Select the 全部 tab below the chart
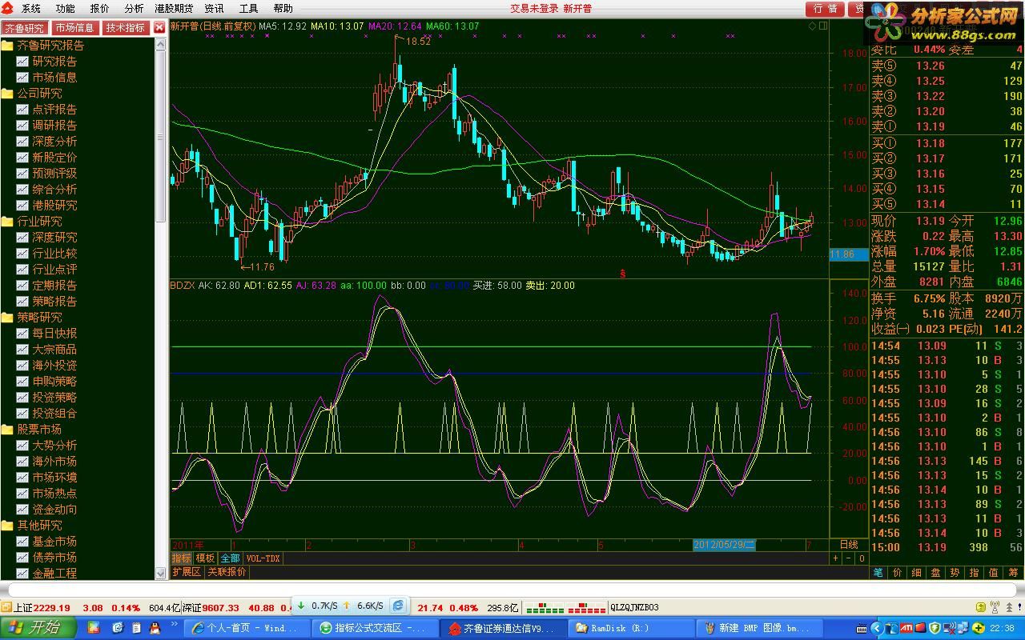Image resolution: width=1025 pixels, height=640 pixels. click(x=230, y=558)
